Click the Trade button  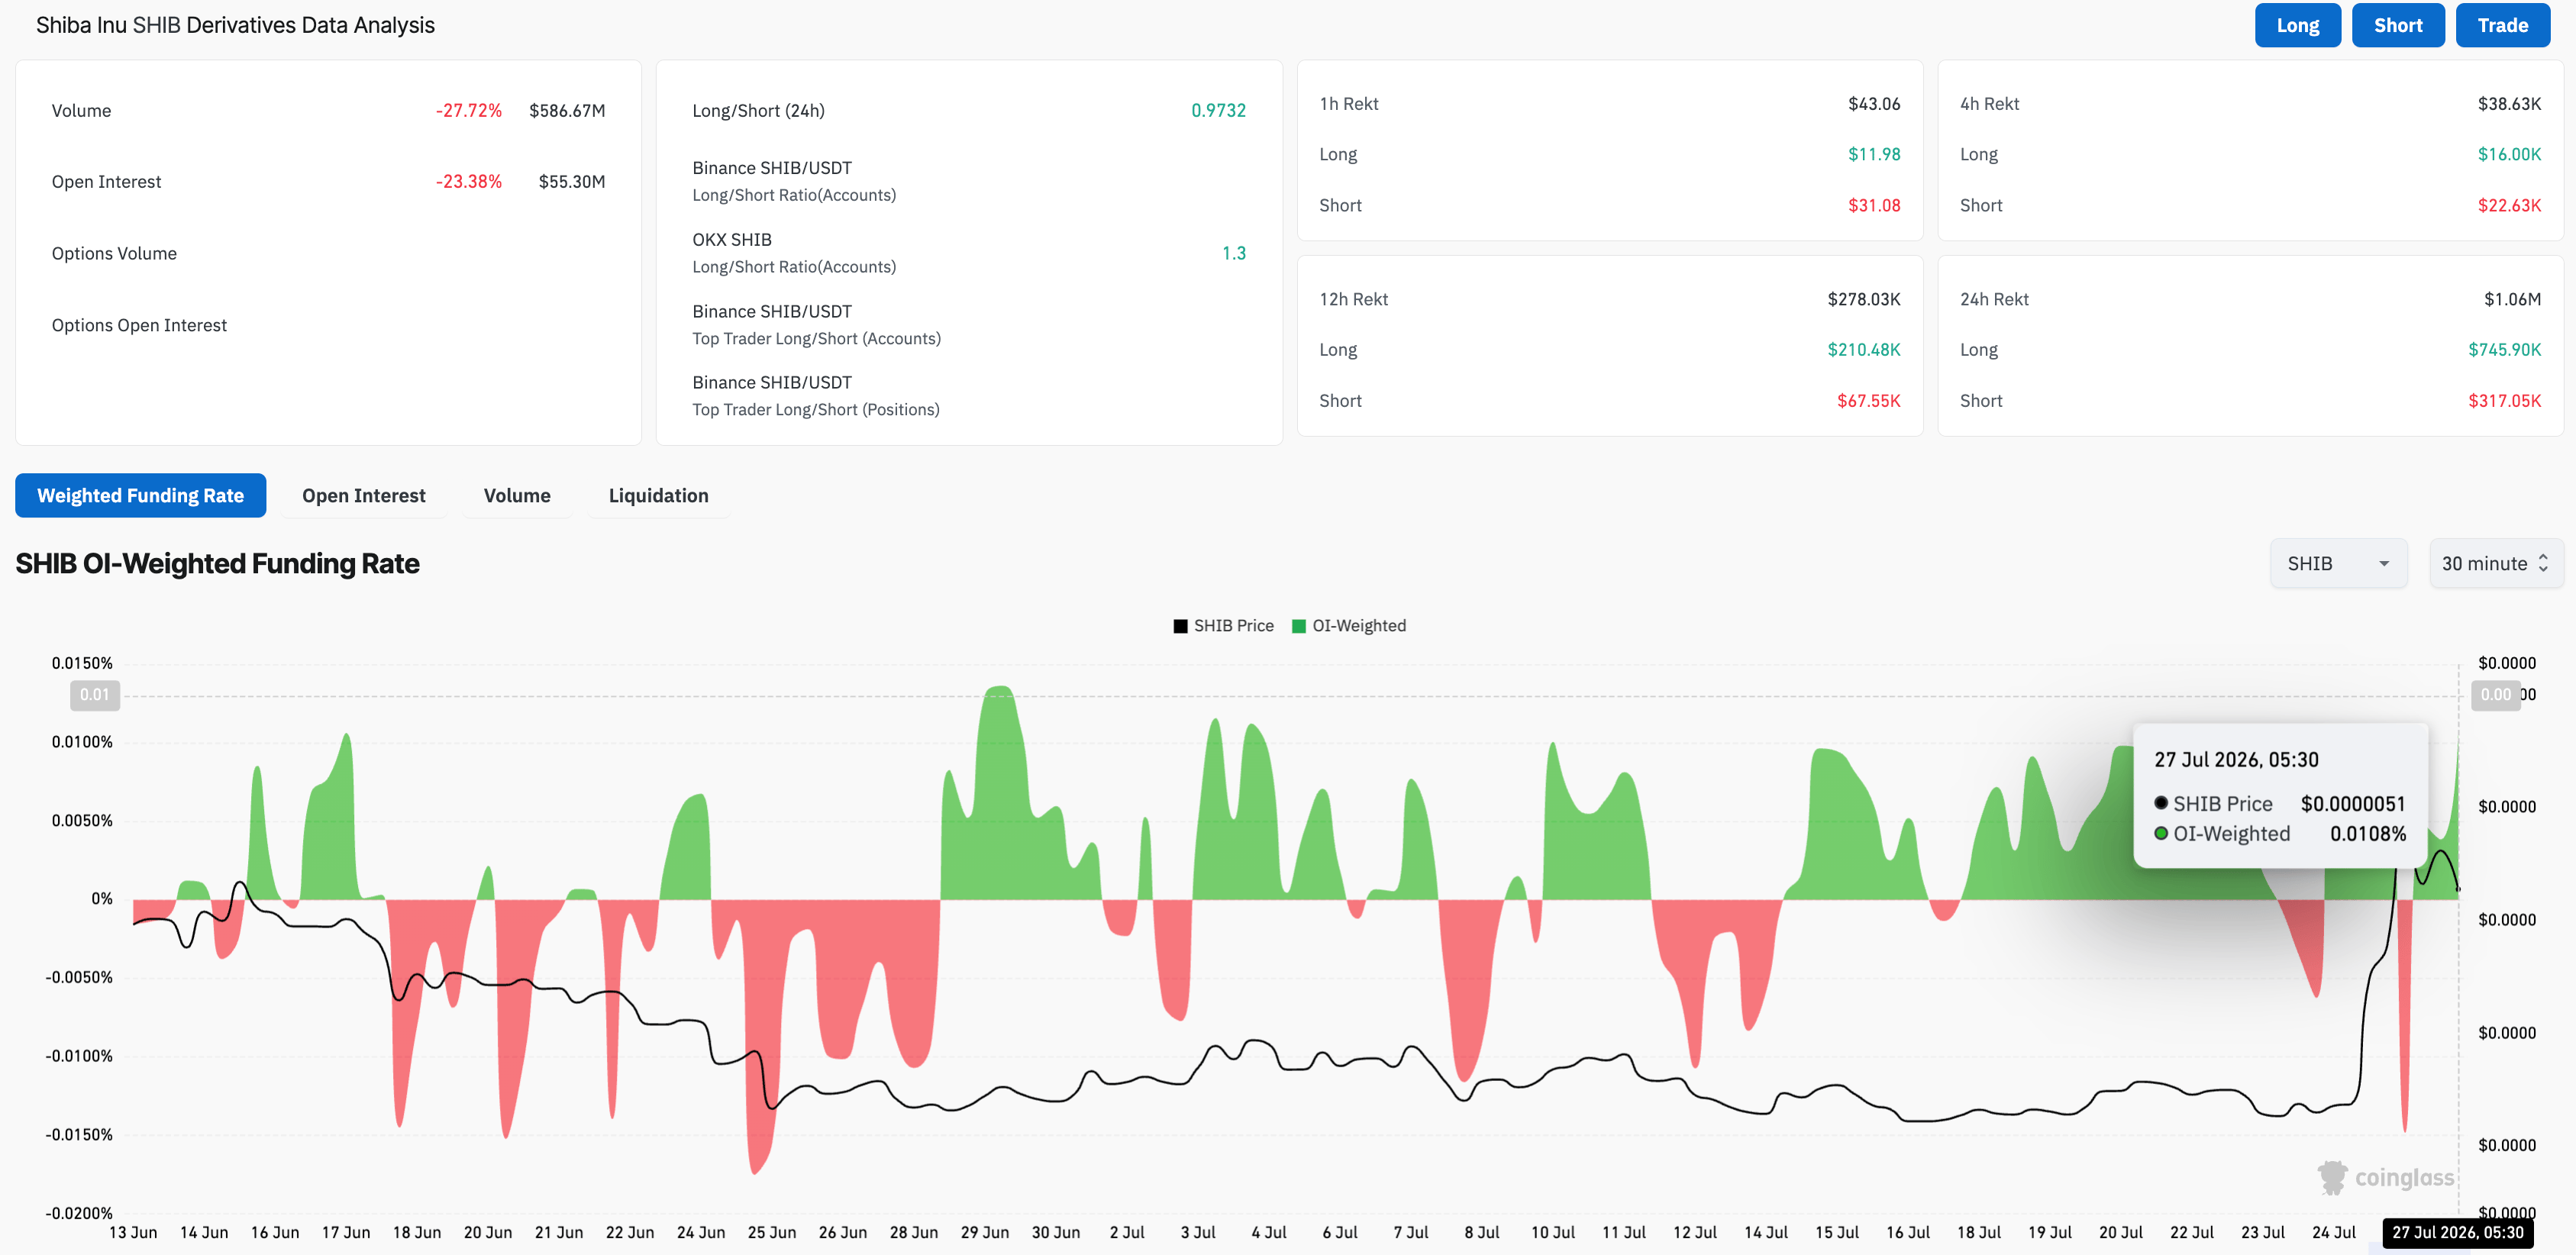coord(2502,26)
